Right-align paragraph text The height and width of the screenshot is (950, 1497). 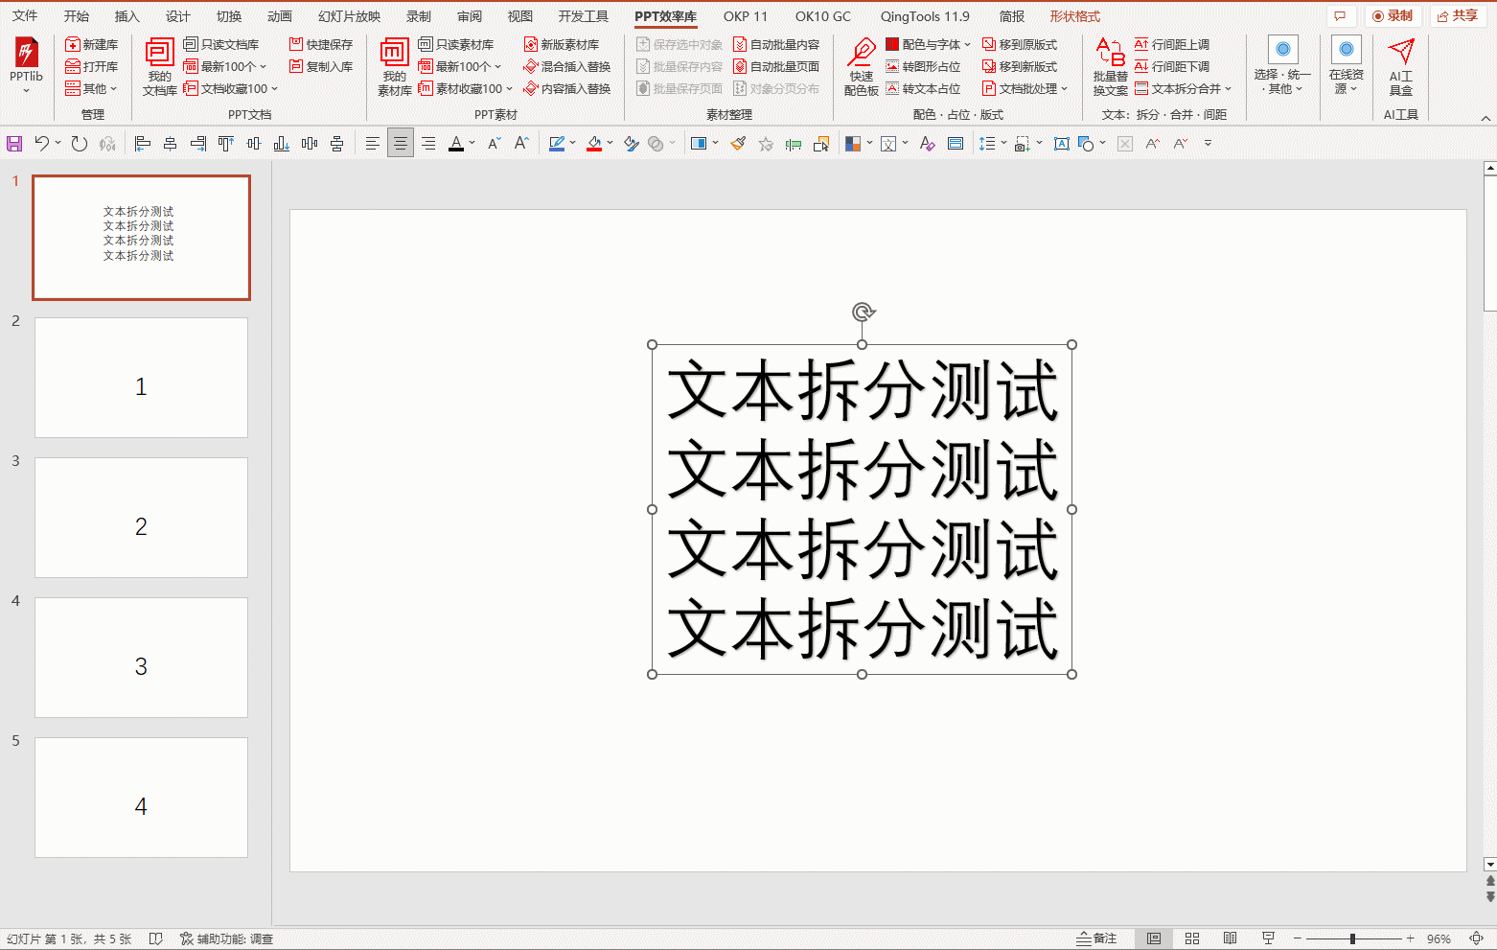428,144
